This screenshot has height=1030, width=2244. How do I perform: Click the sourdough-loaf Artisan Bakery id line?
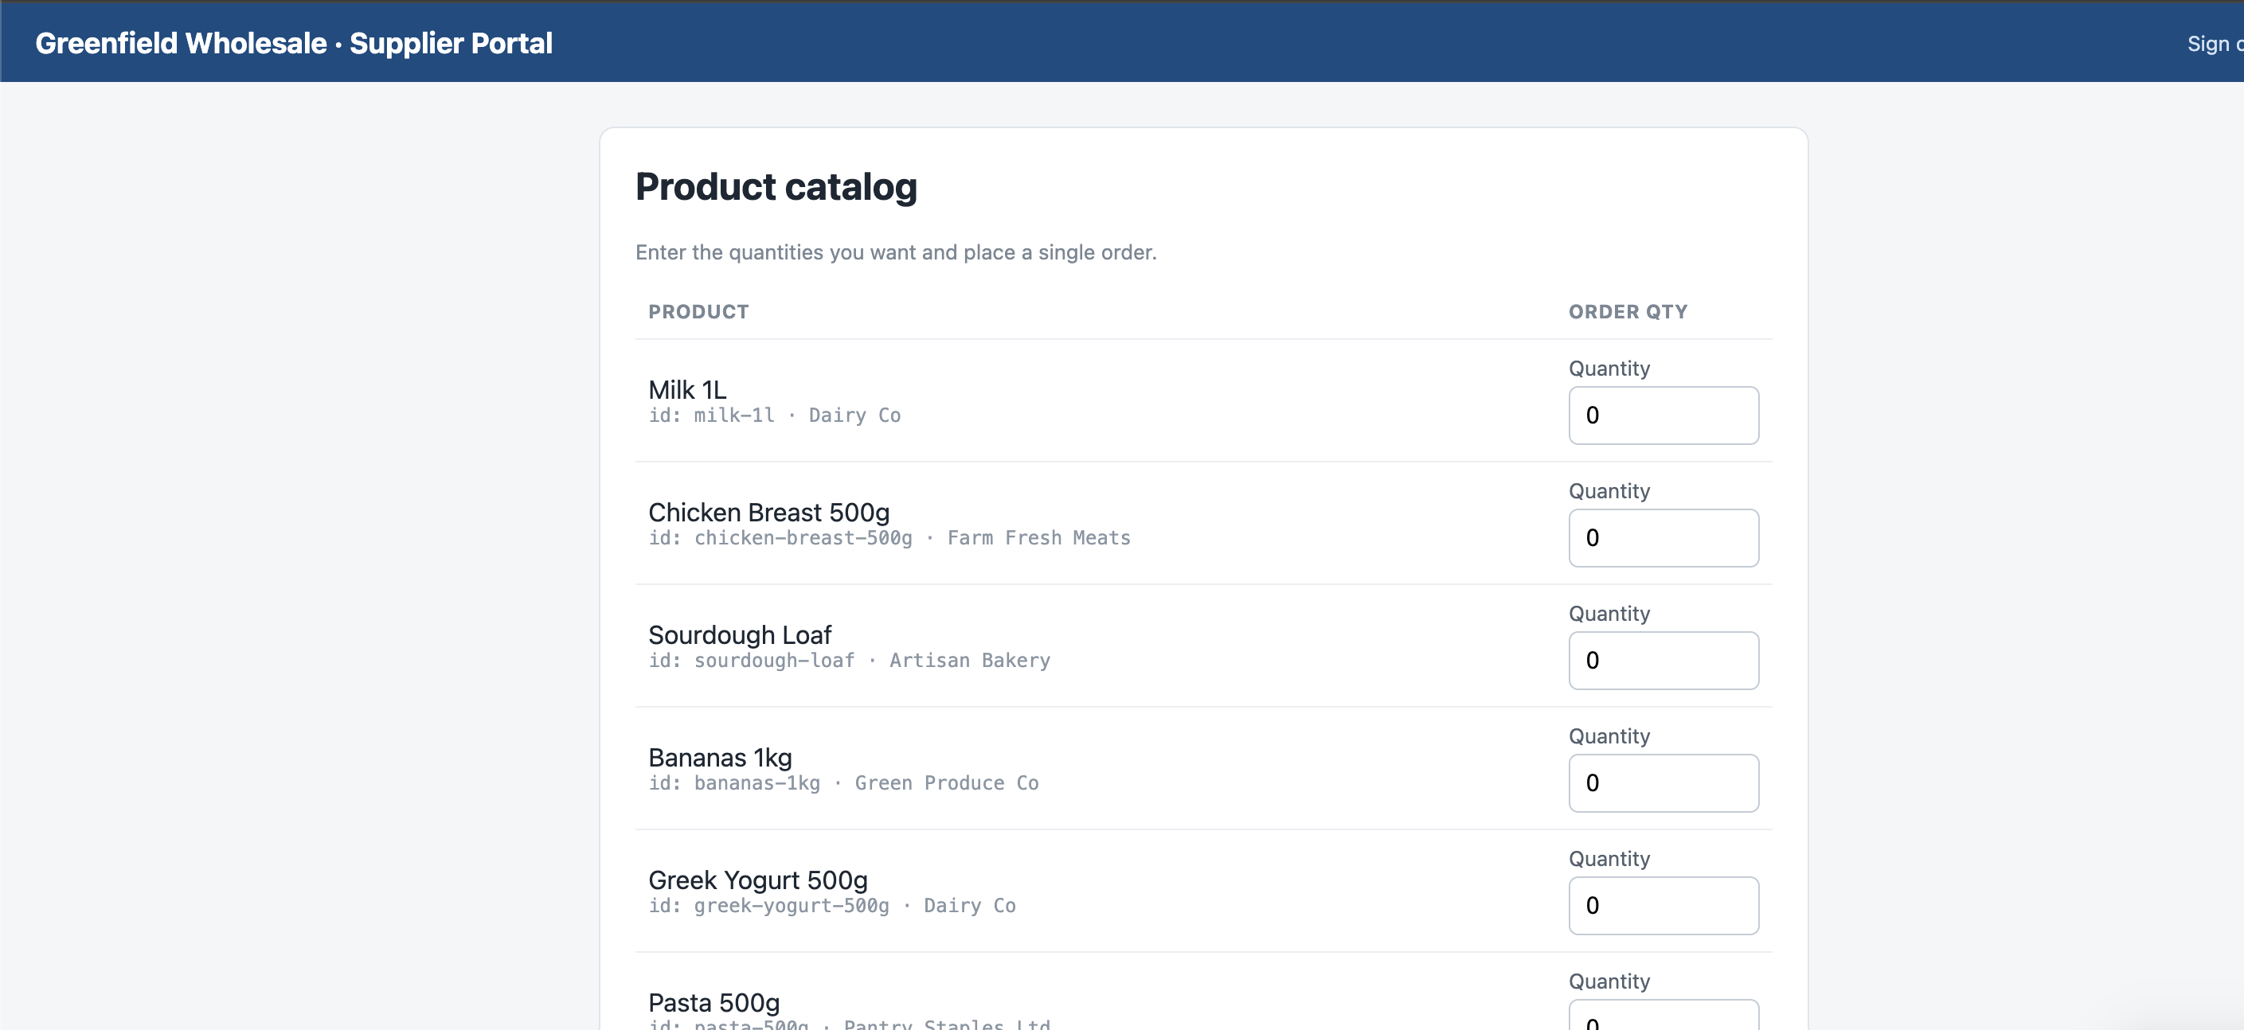pos(849,661)
